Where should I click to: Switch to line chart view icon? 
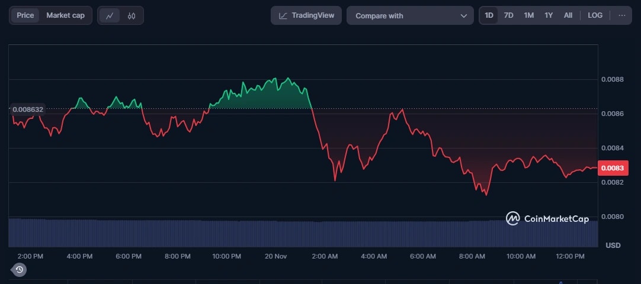click(x=110, y=16)
